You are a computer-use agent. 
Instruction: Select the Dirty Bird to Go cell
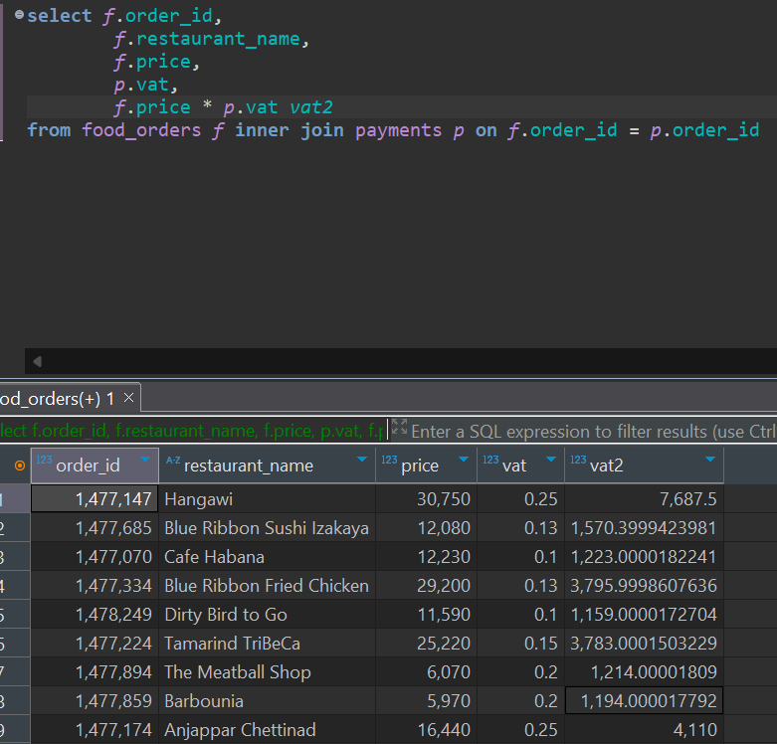[x=267, y=615]
